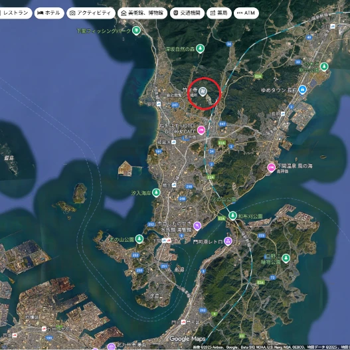
Task: Select the アクティビティ category chip
Action: [91, 13]
